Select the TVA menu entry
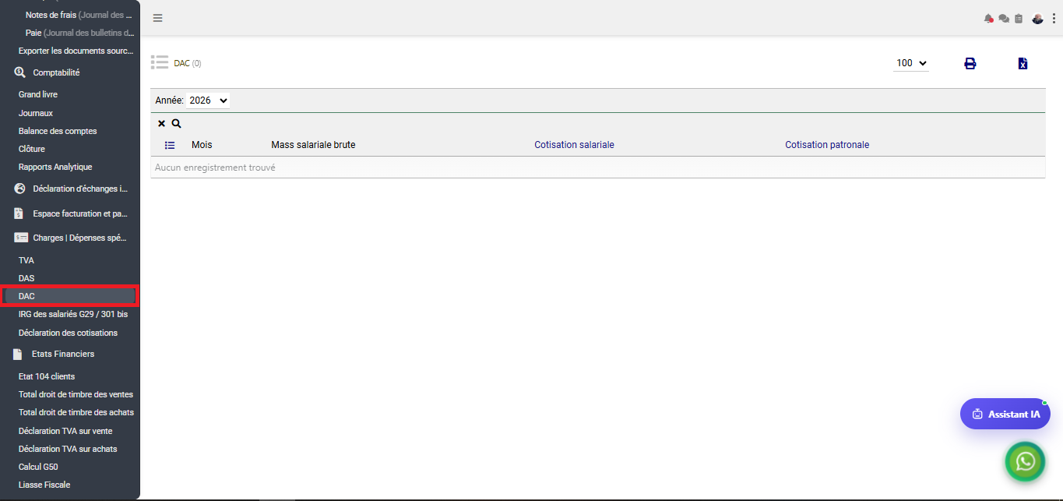 click(x=26, y=260)
